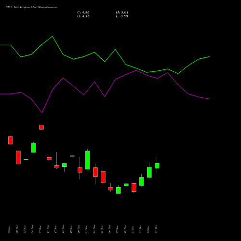This screenshot has height=241, width=241.
Task: Click the 20 Nov date label
Action: [x=79, y=229]
